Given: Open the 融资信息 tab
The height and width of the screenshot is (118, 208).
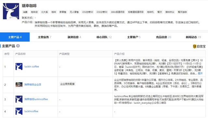Looking at the screenshot, I should (74, 37).
